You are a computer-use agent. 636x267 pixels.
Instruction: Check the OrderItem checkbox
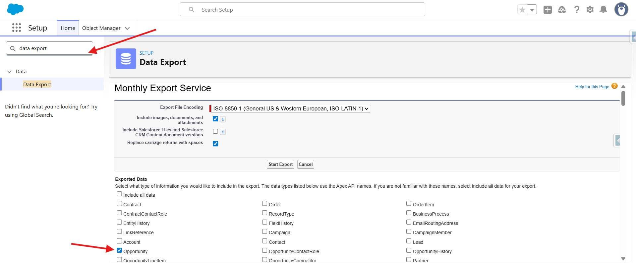(x=409, y=204)
